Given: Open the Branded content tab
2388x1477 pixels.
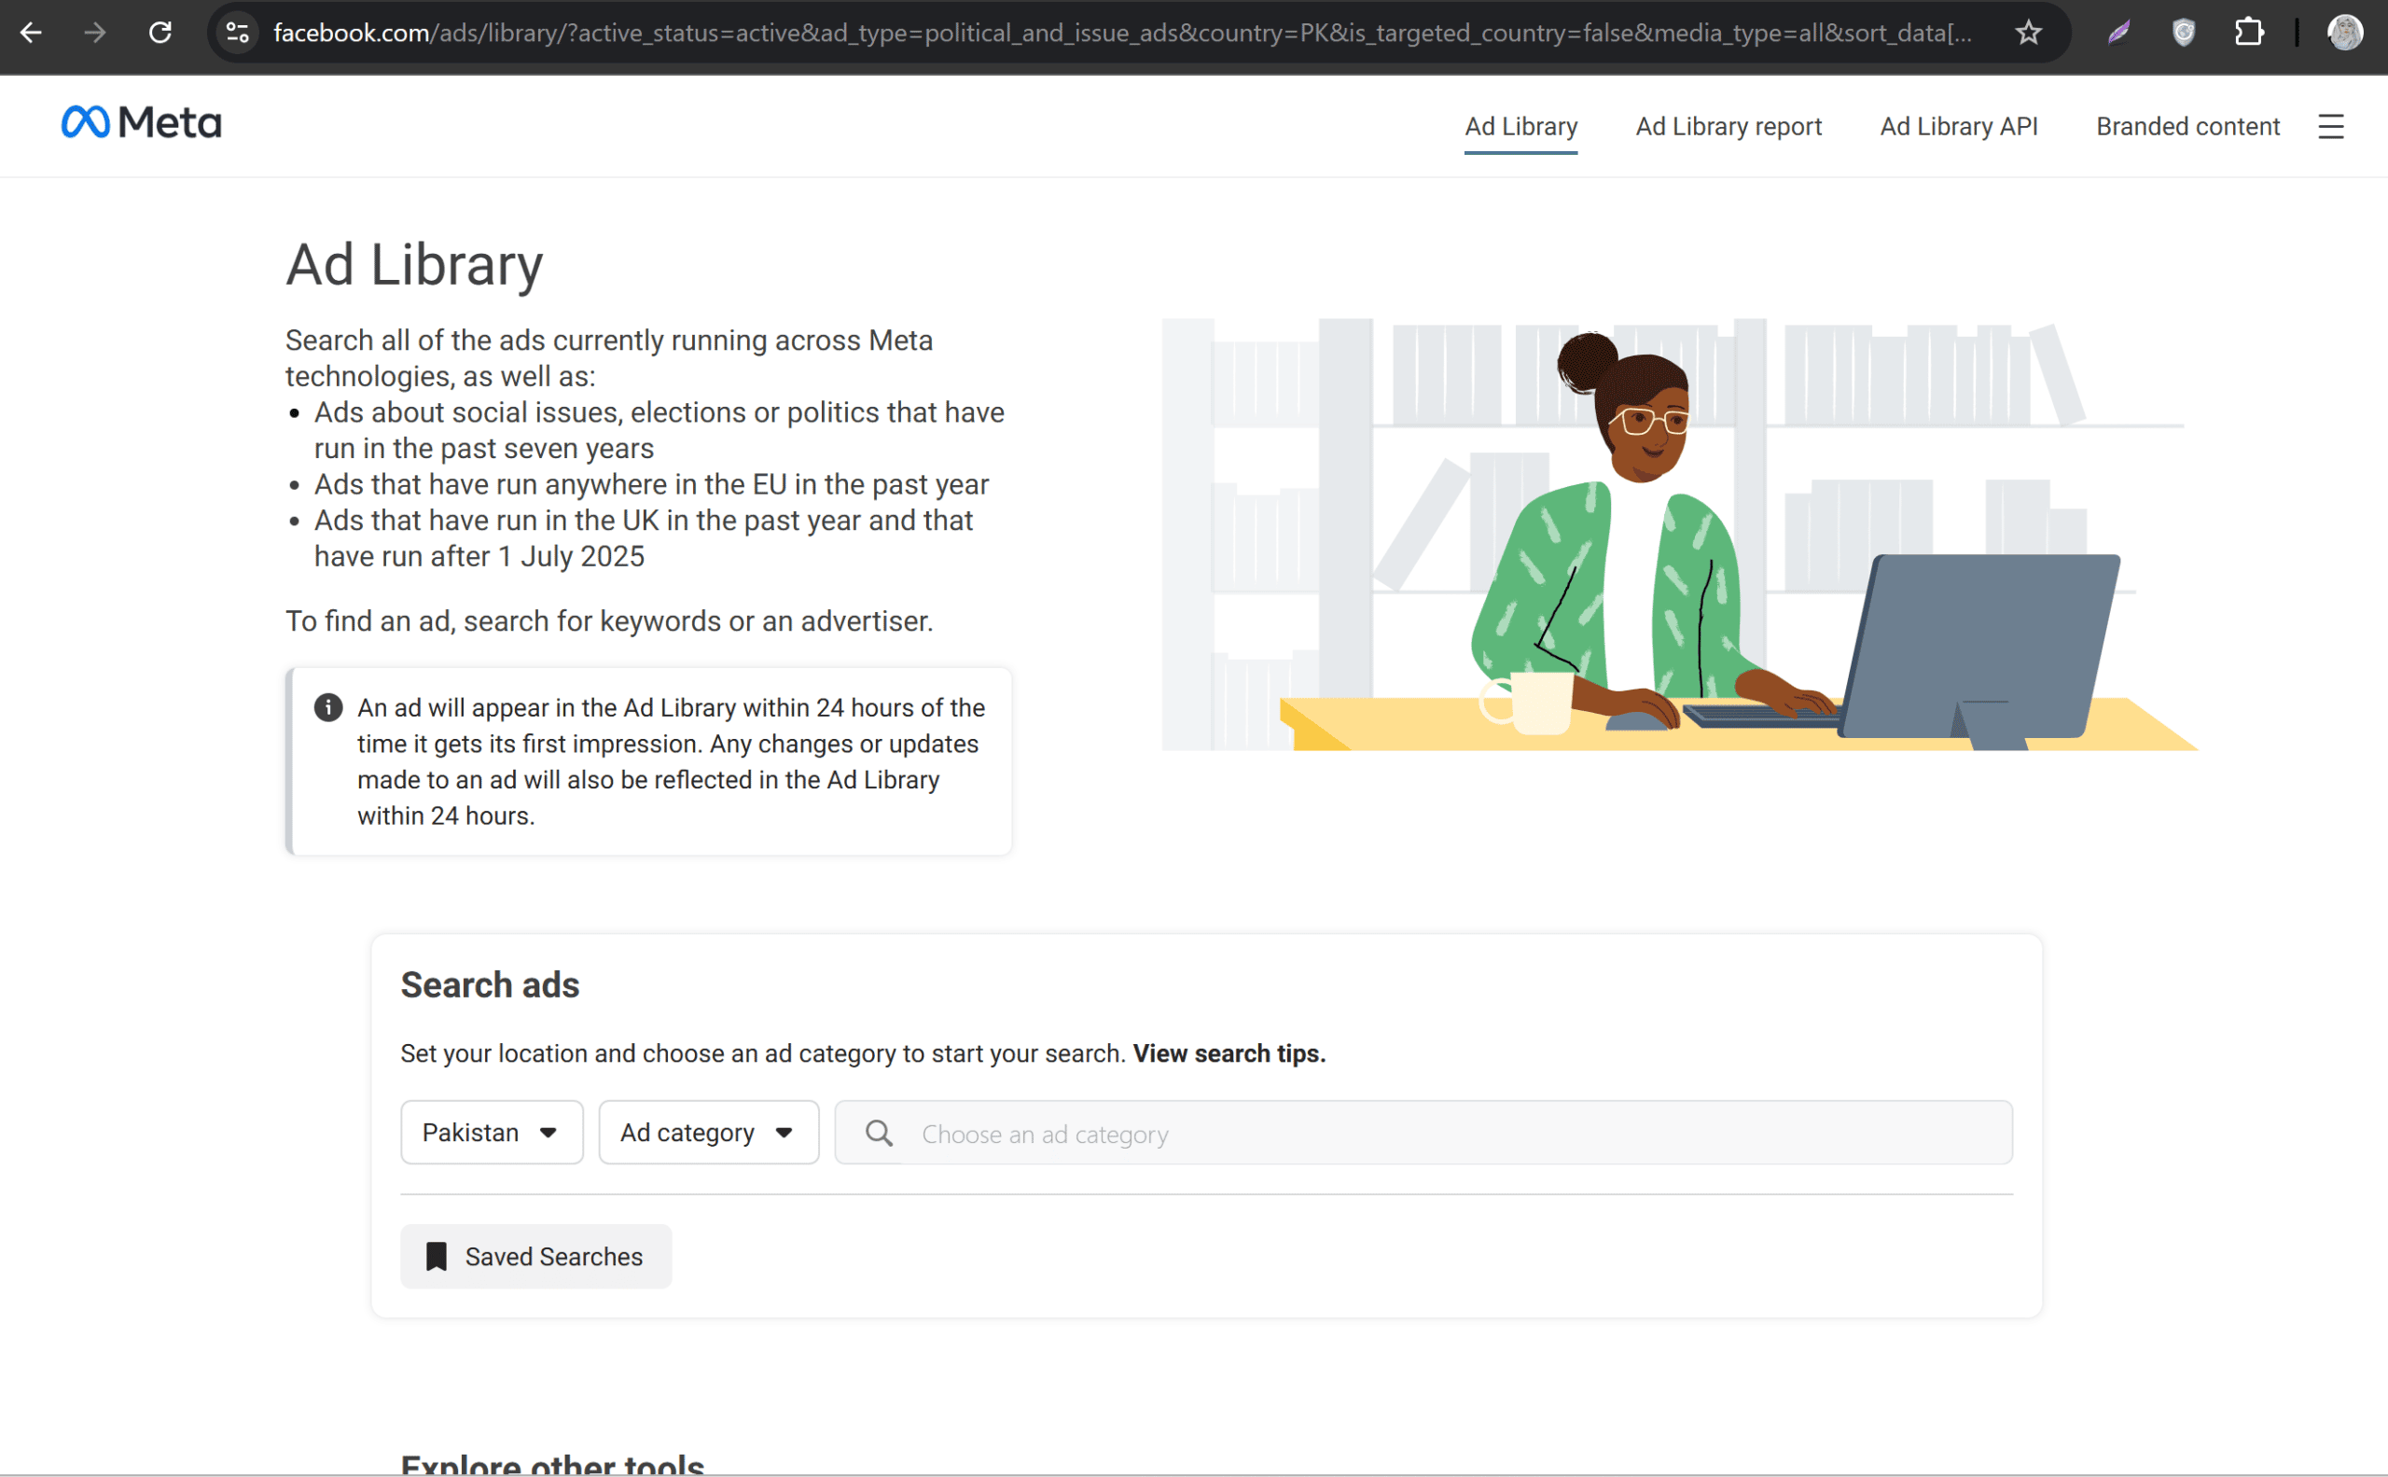Looking at the screenshot, I should click(x=2187, y=127).
